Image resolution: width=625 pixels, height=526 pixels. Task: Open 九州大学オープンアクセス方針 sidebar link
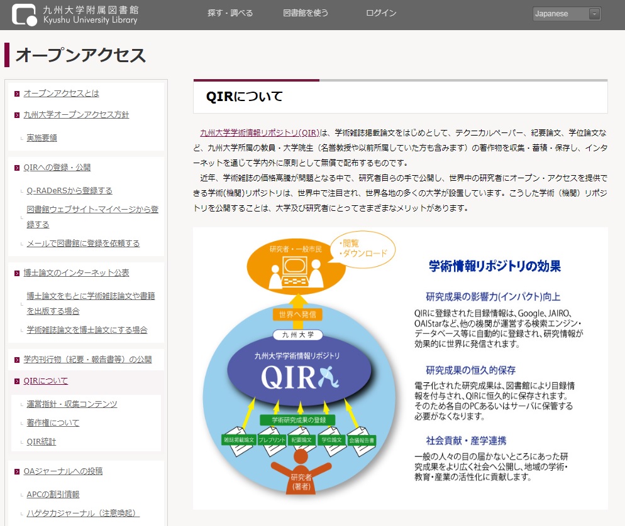(76, 115)
